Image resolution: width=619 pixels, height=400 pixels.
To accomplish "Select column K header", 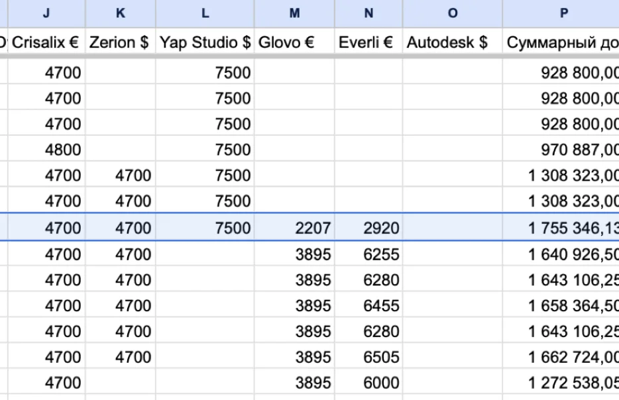I will pyautogui.click(x=121, y=13).
